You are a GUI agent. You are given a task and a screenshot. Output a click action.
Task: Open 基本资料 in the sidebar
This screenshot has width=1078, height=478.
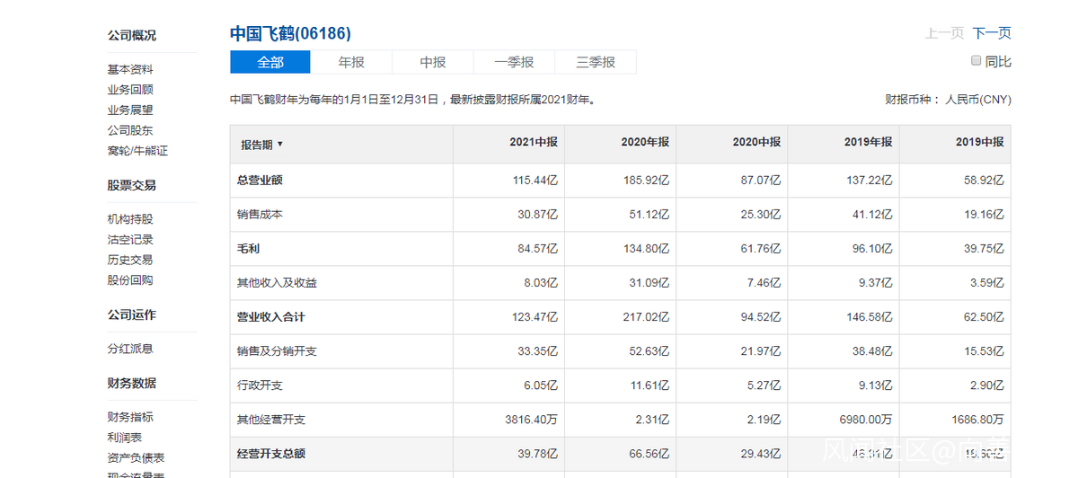click(130, 69)
